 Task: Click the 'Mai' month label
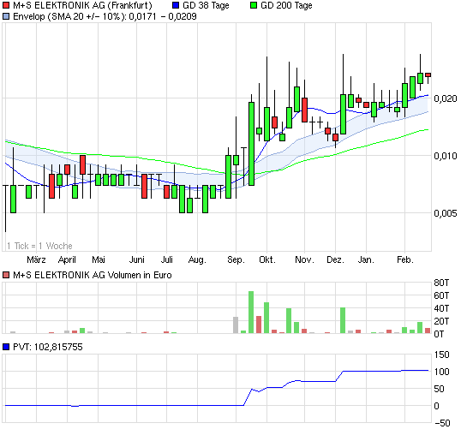pyautogui.click(x=99, y=259)
